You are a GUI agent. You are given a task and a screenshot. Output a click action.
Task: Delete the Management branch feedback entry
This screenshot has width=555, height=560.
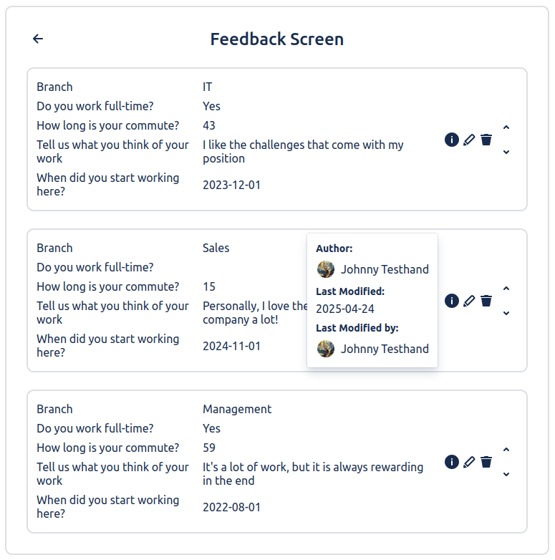coord(486,462)
